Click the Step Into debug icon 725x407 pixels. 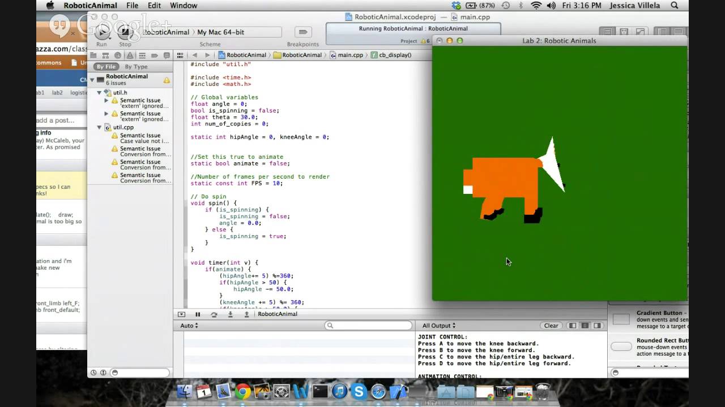tap(230, 314)
